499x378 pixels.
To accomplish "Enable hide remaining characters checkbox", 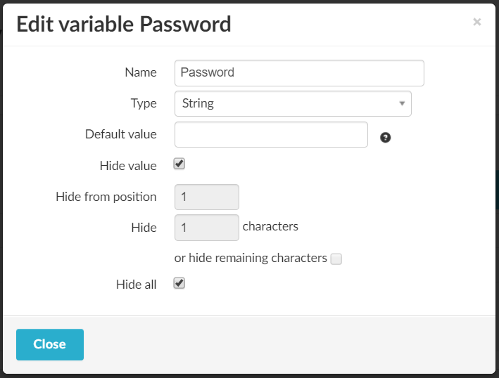I will pos(336,259).
